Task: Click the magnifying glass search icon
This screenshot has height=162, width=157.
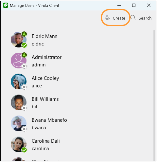Action: [x=133, y=18]
